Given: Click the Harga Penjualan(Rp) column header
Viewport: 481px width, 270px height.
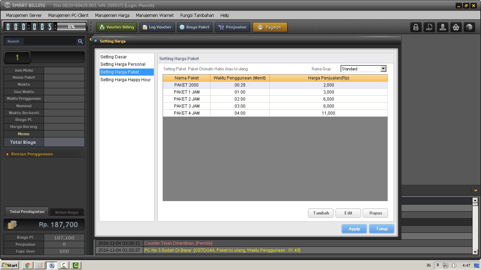Looking at the screenshot, I should coord(329,78).
